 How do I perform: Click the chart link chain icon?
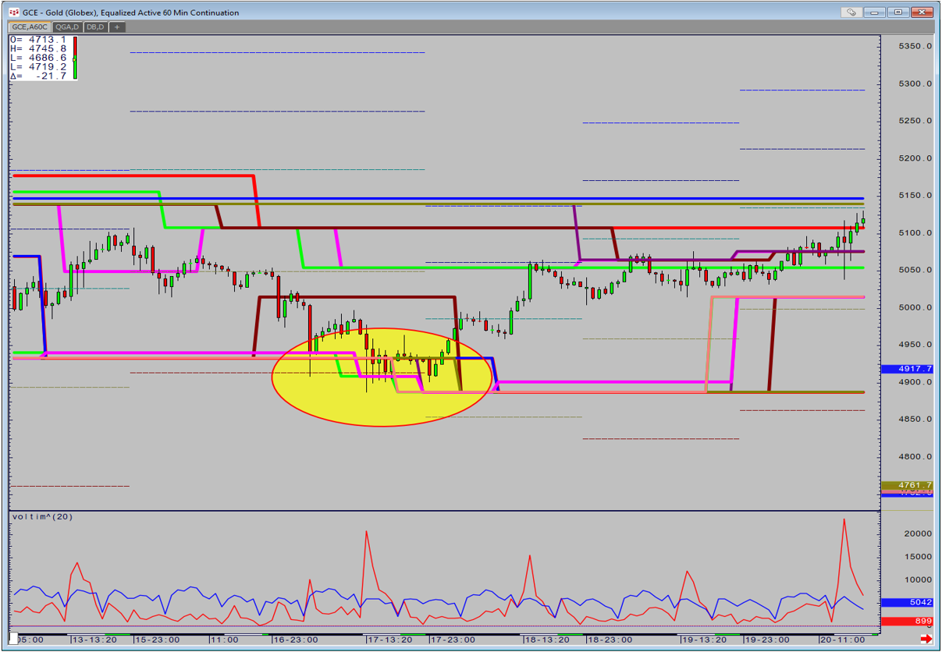tap(851, 12)
